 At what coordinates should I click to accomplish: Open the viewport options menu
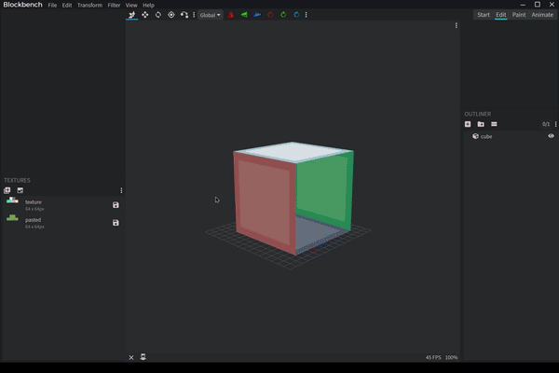[457, 25]
